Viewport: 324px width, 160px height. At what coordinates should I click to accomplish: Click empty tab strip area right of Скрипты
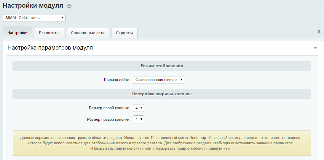tap(225, 33)
